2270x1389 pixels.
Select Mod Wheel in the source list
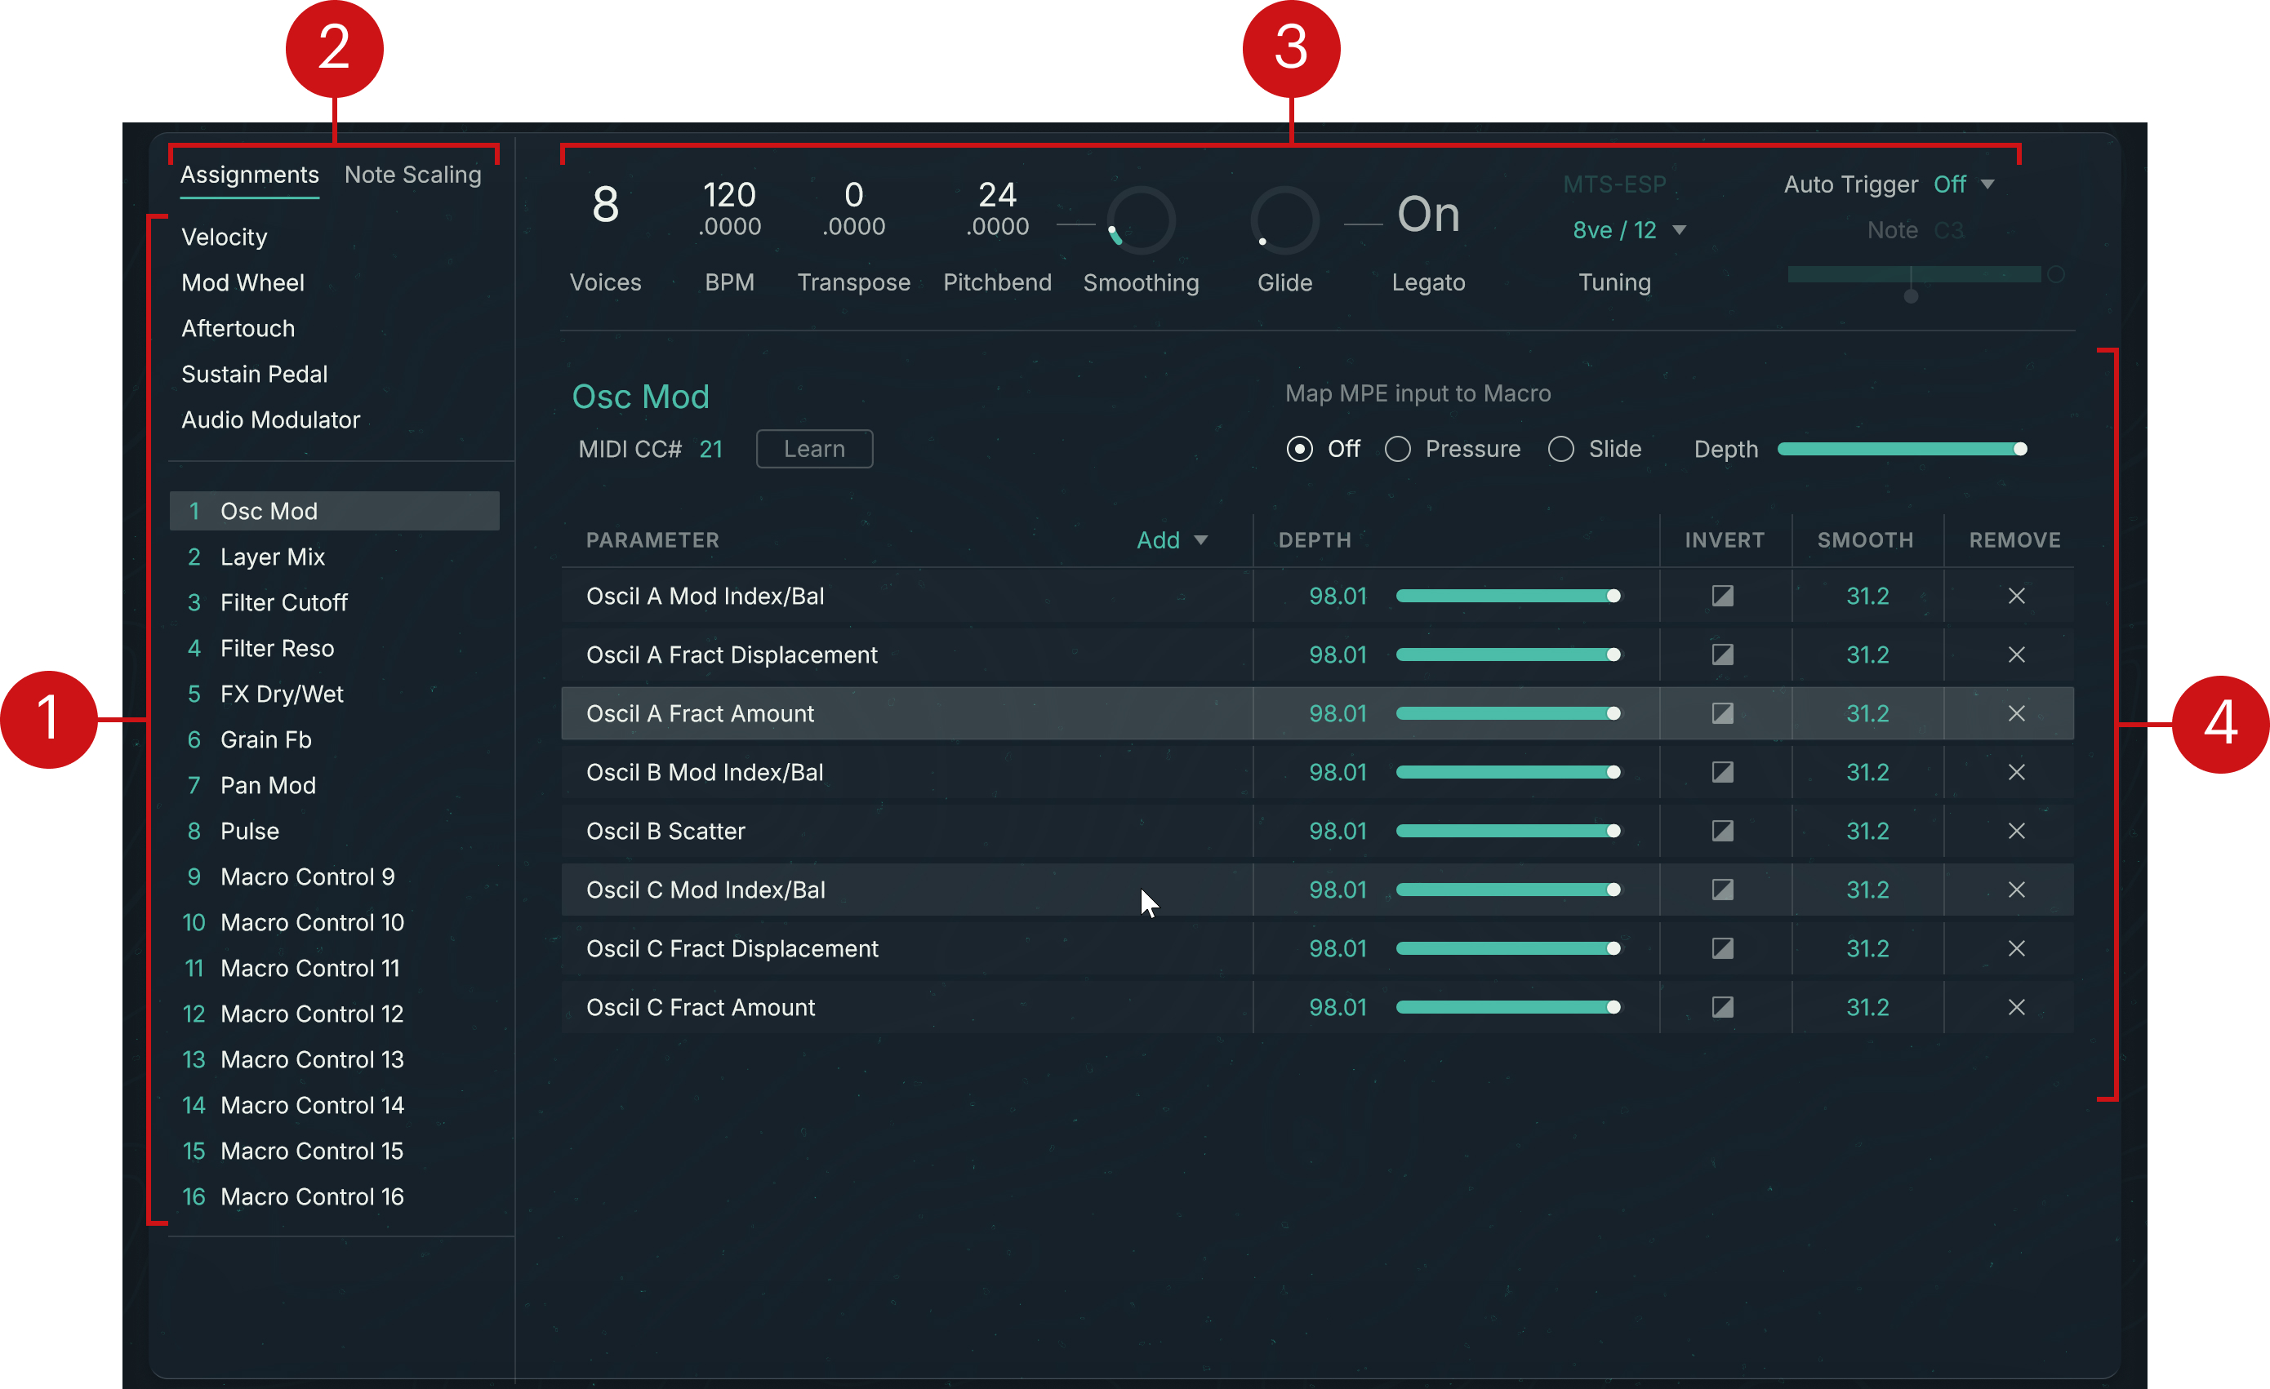(243, 282)
